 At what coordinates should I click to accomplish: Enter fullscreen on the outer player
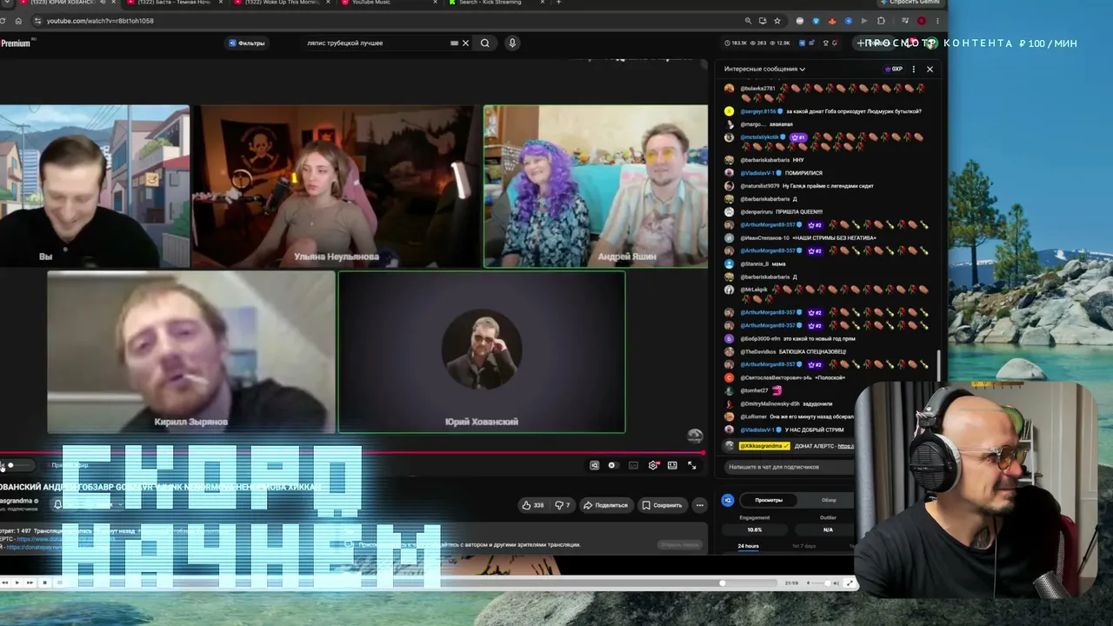click(850, 583)
